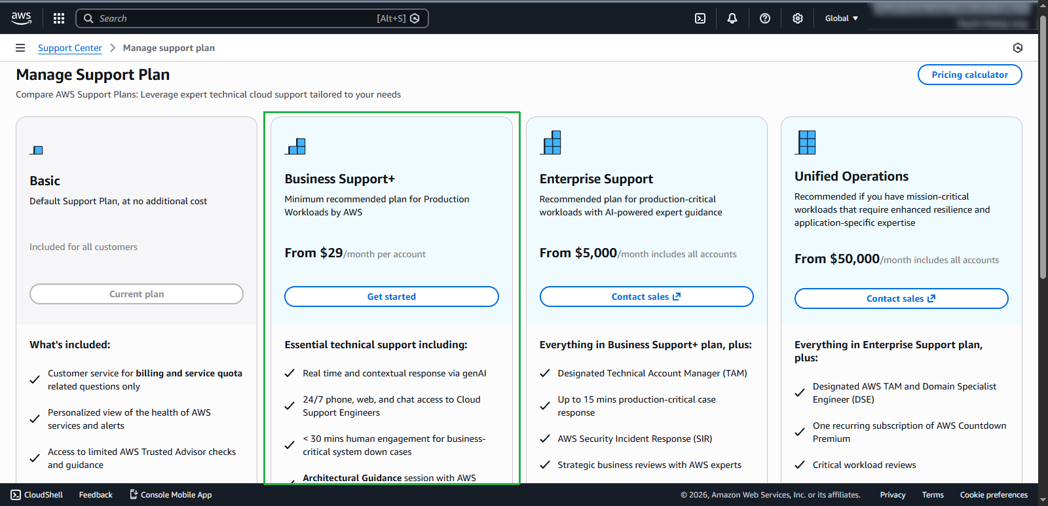The height and width of the screenshot is (506, 1048).
Task: Click 'Up to 15 mins production-critical case response'
Action: [x=637, y=406]
